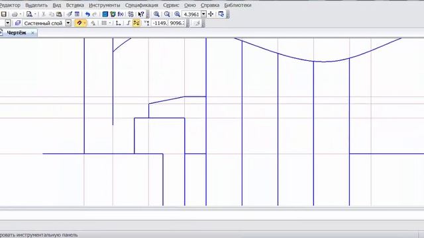Viewport: 424px width, 238px height.
Task: Click the XY cursor coordinates icon
Action: point(146,23)
